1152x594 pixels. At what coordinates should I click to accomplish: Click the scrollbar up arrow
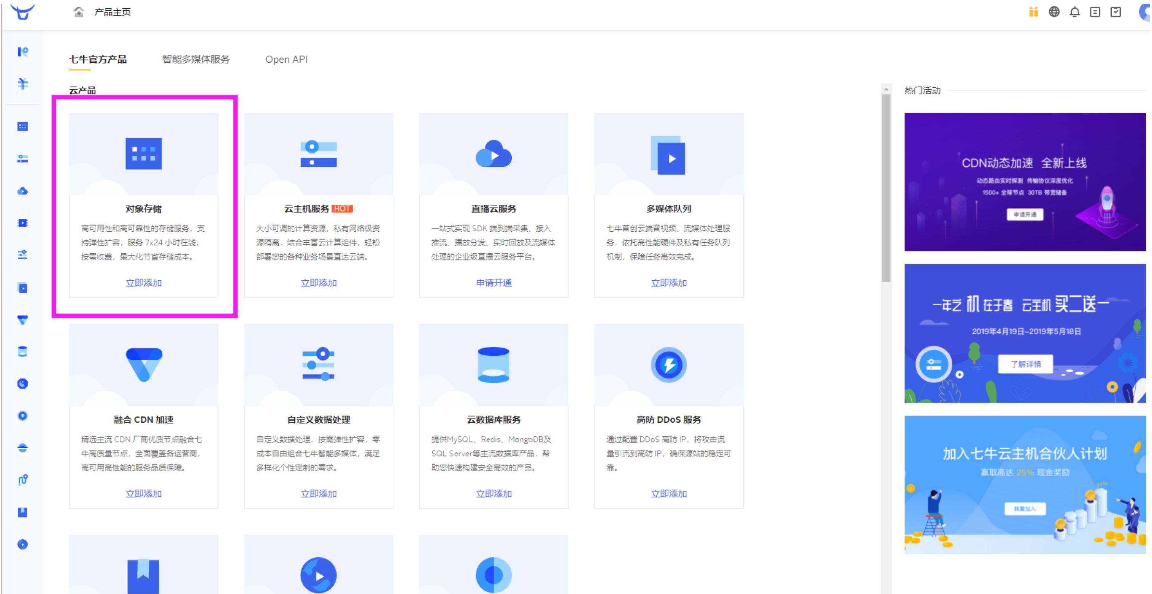[886, 89]
